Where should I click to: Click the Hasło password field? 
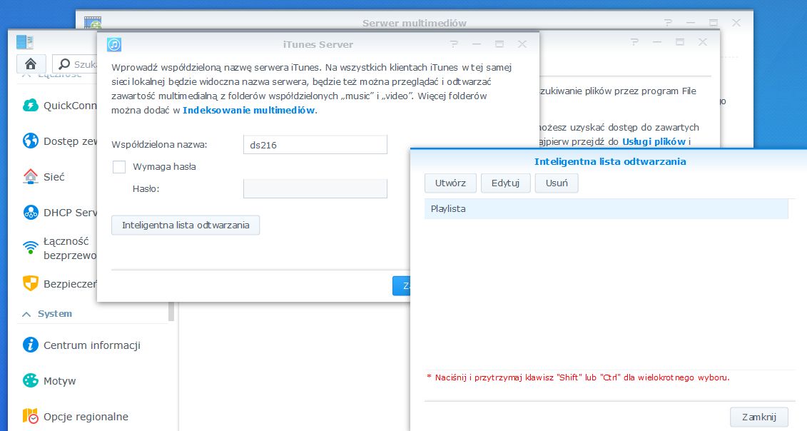click(315, 188)
